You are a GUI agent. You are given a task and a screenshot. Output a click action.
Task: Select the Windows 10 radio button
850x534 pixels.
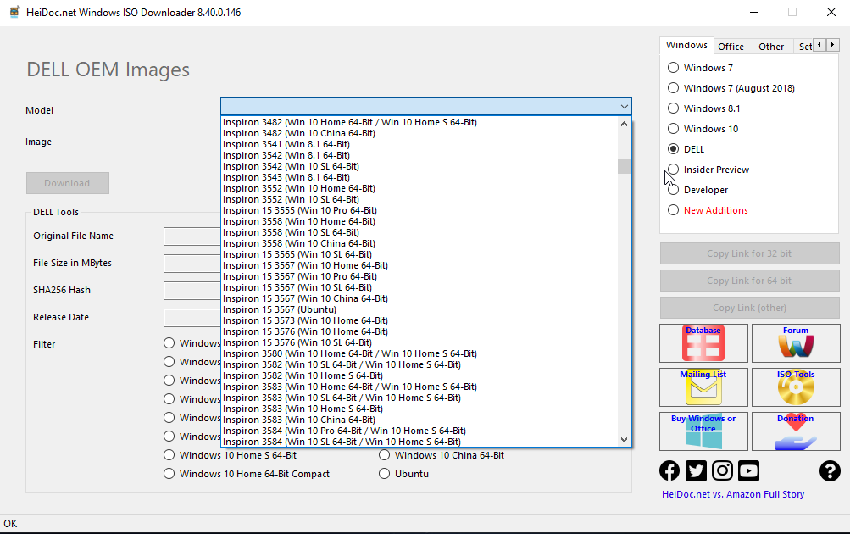click(673, 129)
